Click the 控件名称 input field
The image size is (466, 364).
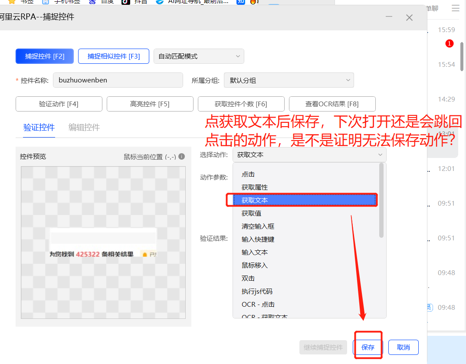[x=118, y=80]
